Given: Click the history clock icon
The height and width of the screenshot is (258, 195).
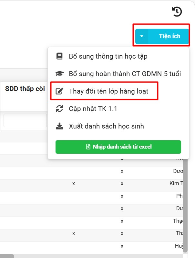Looking at the screenshot, I should (x=177, y=12).
